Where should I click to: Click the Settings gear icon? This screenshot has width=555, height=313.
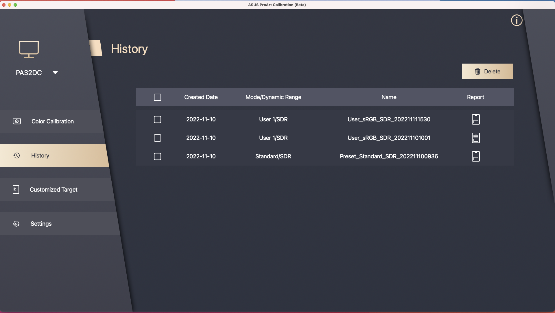(16, 224)
